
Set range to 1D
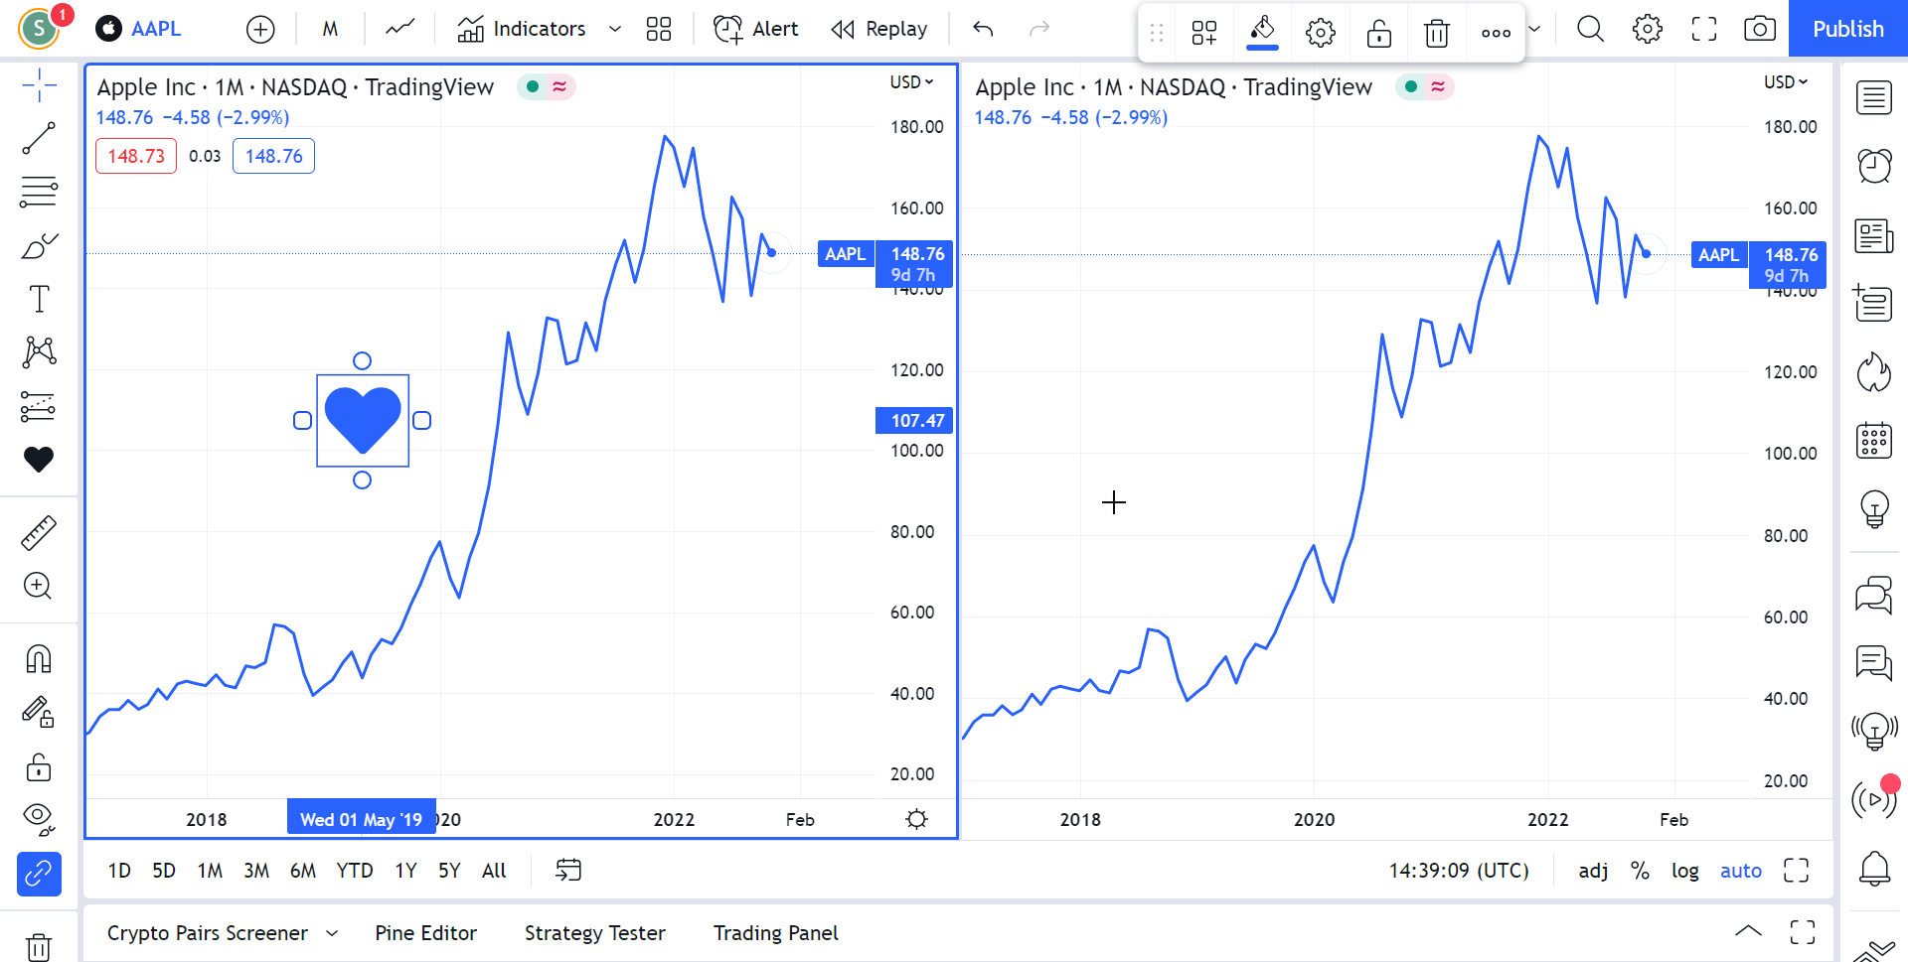pos(119,871)
